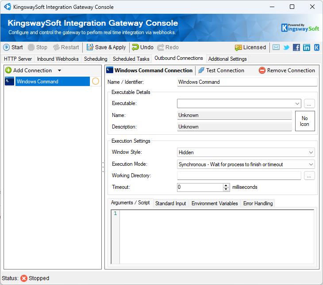Image resolution: width=323 pixels, height=285 pixels.
Task: Browse for working directory with ellipsis button
Action: tap(309, 176)
